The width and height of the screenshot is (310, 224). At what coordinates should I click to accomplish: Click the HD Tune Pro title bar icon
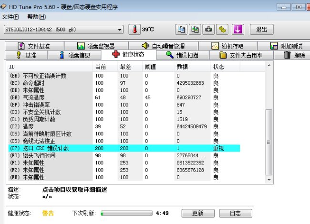coord(3,7)
